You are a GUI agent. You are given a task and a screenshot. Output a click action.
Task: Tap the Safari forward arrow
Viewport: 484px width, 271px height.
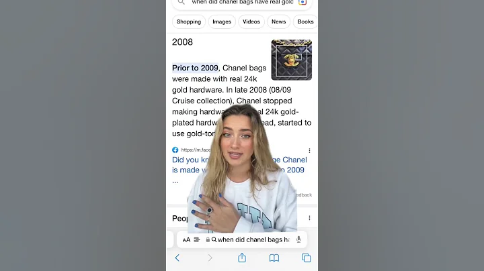[210, 258]
